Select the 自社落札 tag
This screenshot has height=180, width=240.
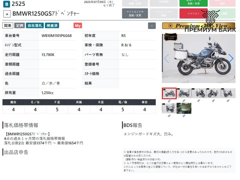(x=34, y=26)
